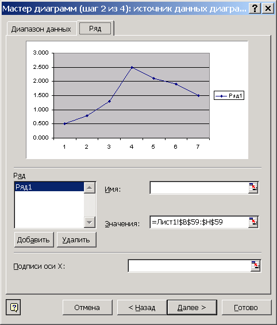The height and width of the screenshot is (325, 277).
Task: Click the Добавить button
Action: coord(34,239)
